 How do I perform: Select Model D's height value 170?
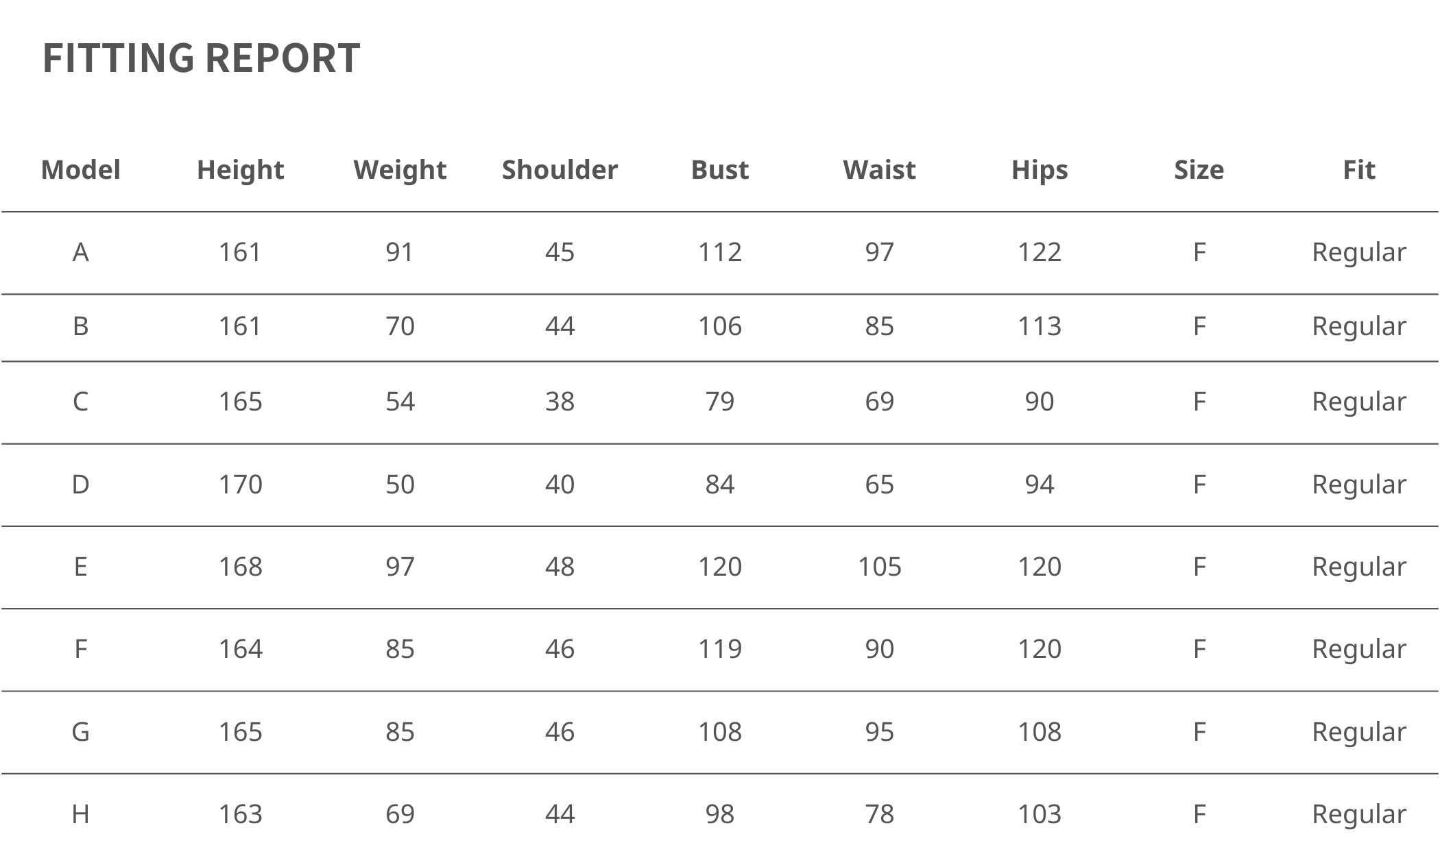point(241,485)
